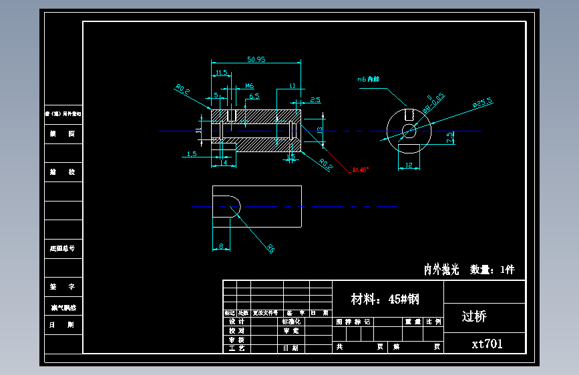This screenshot has width=579, height=375.
Task: Select the "重量" cell
Action: coord(413,322)
